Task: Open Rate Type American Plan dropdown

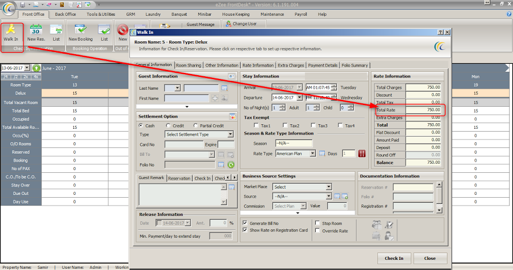Action: click(x=313, y=154)
